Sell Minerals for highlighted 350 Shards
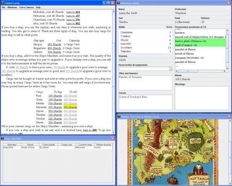Viewport: 232px width, 186px height. (x=70, y=107)
